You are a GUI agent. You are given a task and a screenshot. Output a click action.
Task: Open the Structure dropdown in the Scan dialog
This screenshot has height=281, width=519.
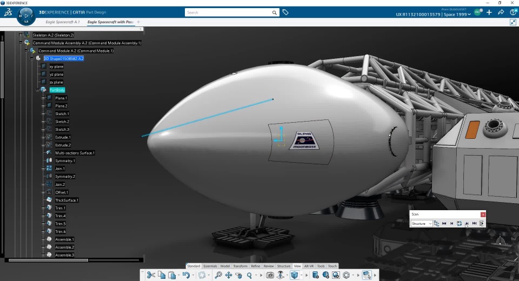(x=421, y=223)
